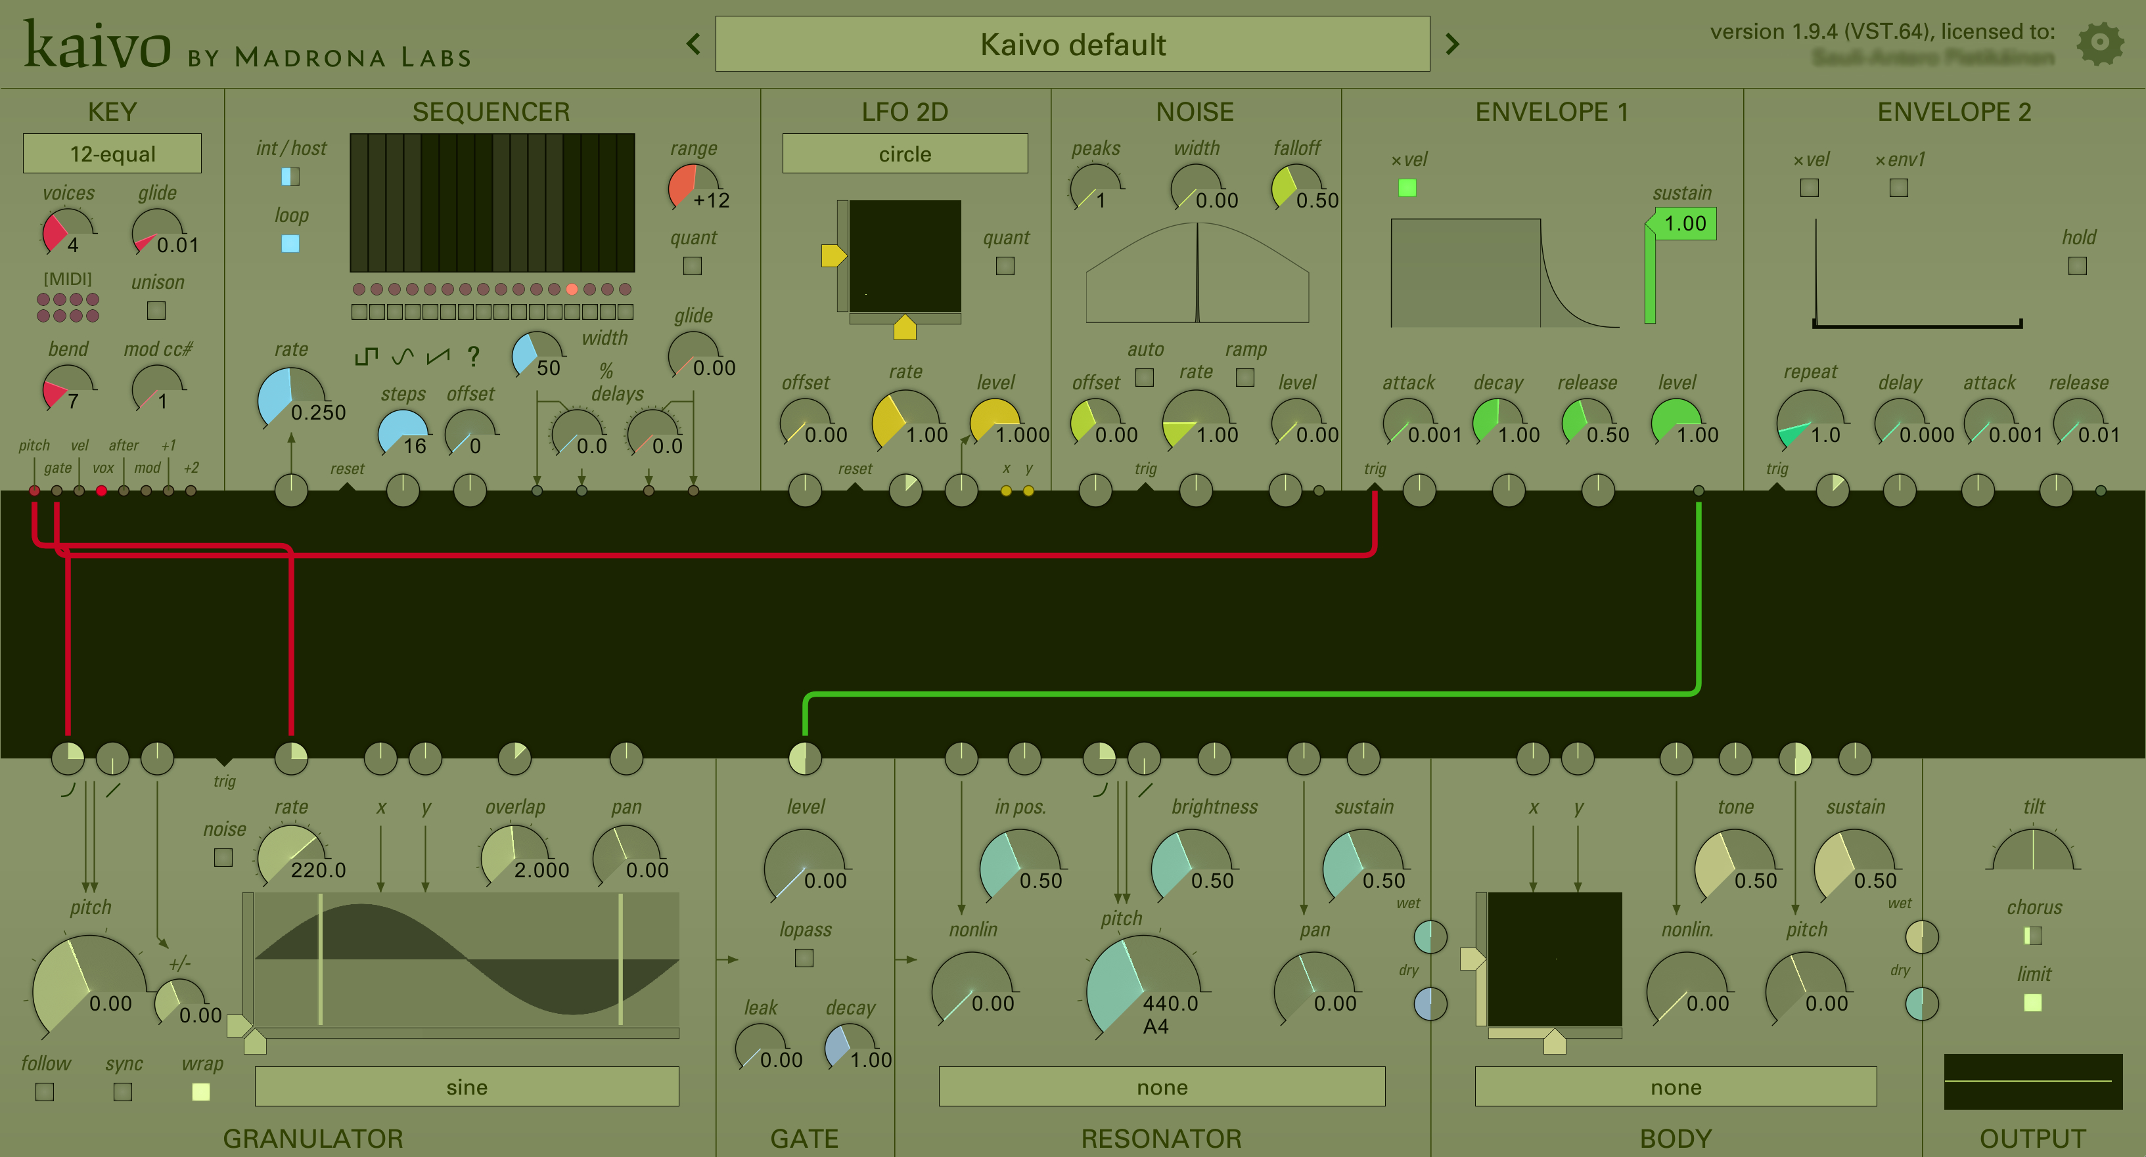The height and width of the screenshot is (1157, 2146).
Task: Toggle the sequencer loop switch
Action: click(290, 243)
